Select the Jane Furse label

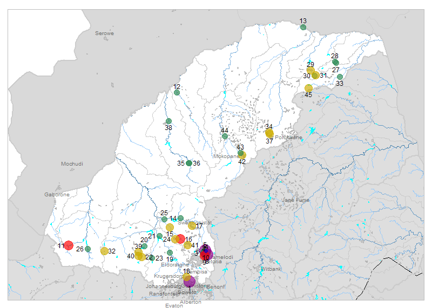tap(295, 200)
